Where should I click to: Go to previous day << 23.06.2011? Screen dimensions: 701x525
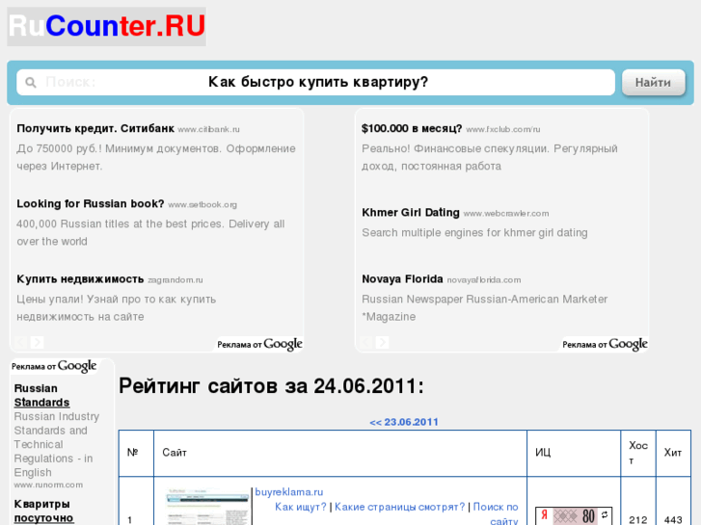point(404,422)
